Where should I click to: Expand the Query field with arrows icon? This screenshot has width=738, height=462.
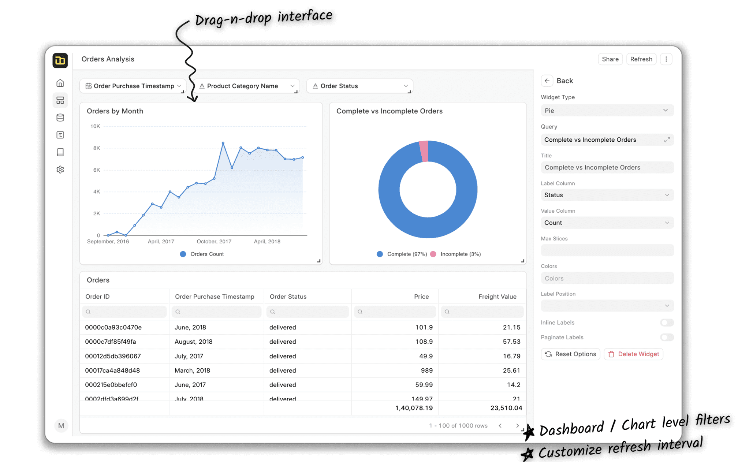667,140
